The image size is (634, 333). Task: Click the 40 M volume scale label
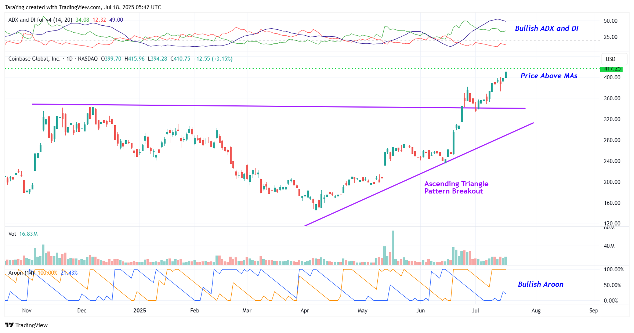[609, 246]
